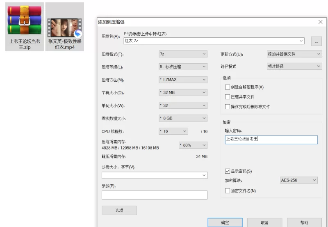Open the 压缩方法 LZMA2 dropdown
The height and width of the screenshot is (227, 328).
pos(183,80)
